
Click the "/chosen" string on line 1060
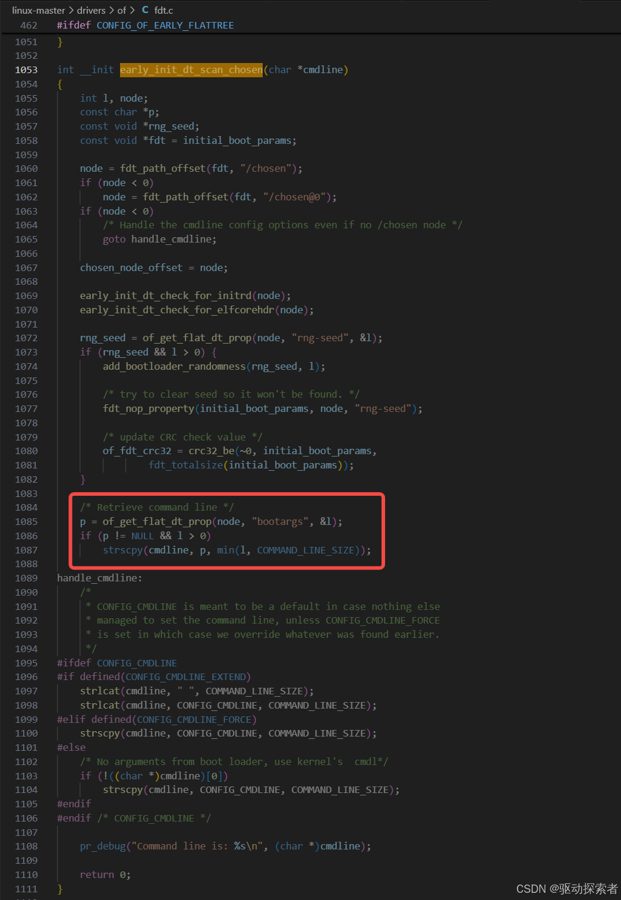pos(266,169)
